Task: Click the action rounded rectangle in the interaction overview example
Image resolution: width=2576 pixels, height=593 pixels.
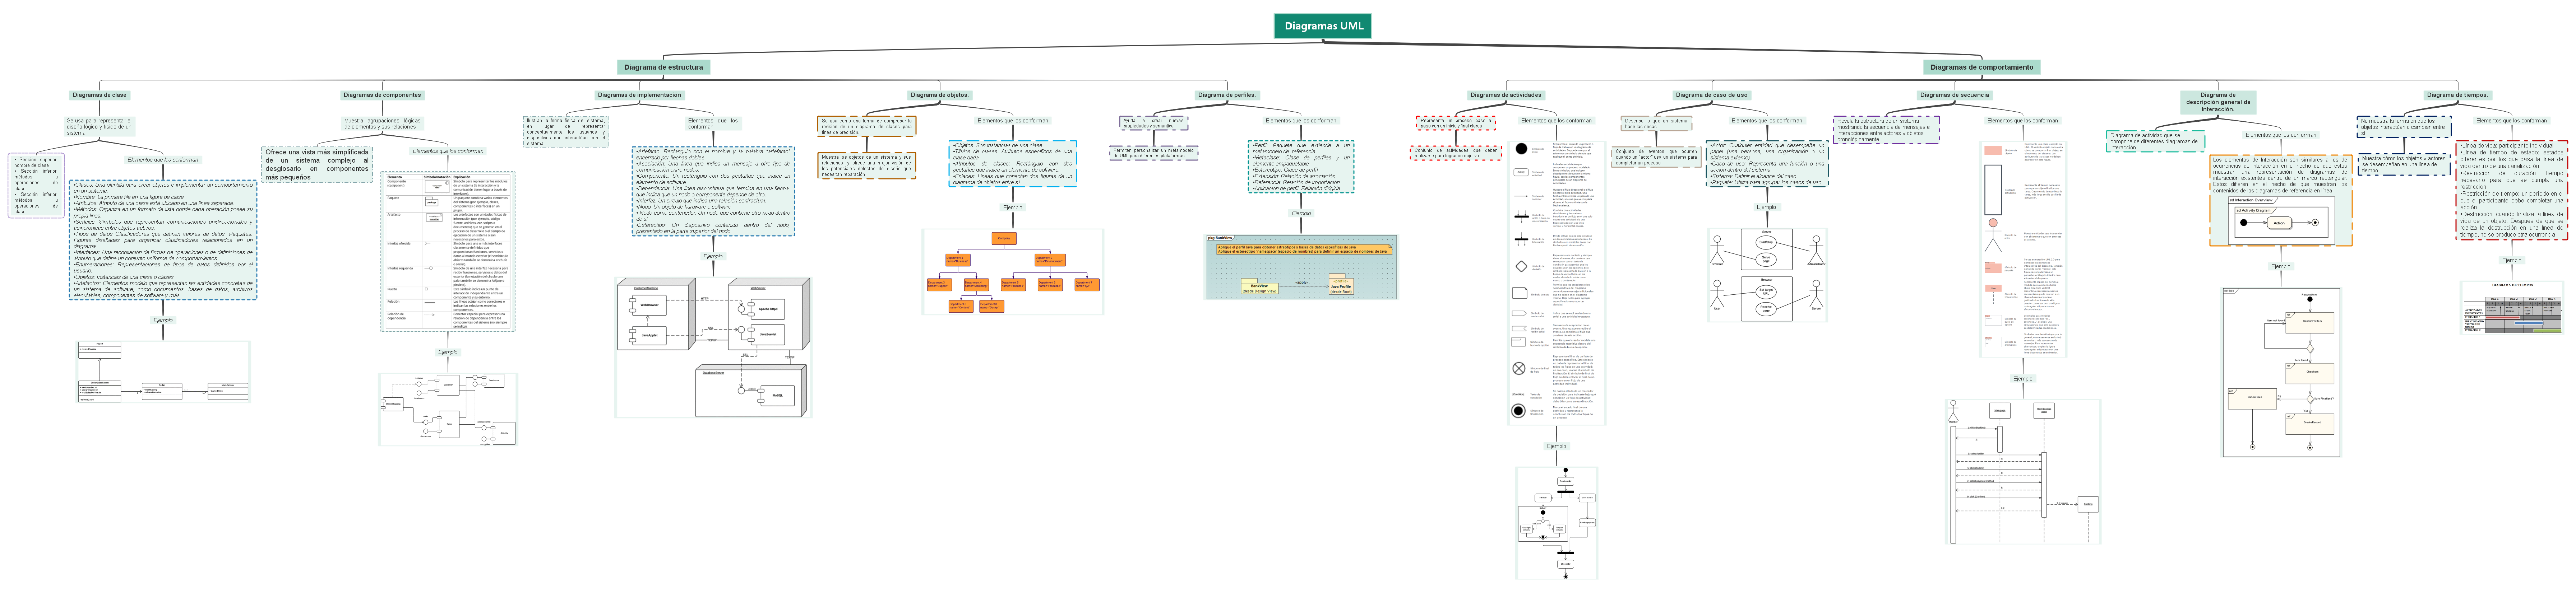Action: (x=2279, y=223)
